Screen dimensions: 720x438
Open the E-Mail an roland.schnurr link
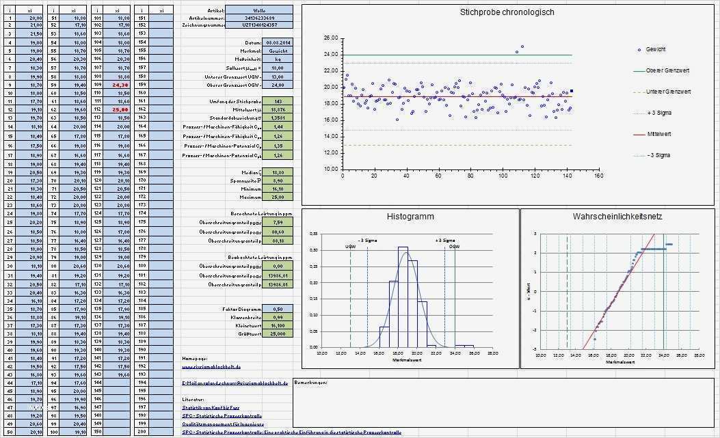click(x=235, y=383)
